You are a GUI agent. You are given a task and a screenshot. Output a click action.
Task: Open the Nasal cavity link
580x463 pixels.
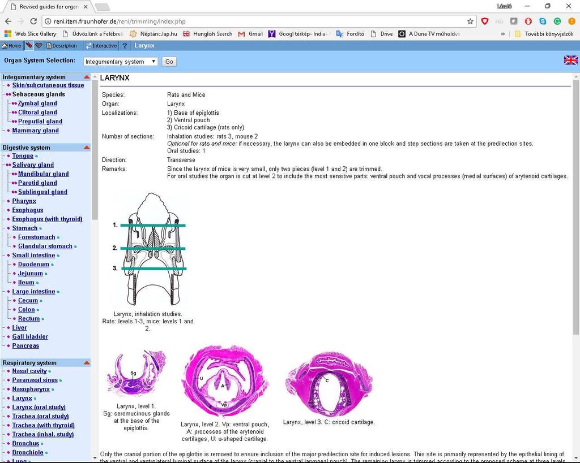tap(29, 371)
